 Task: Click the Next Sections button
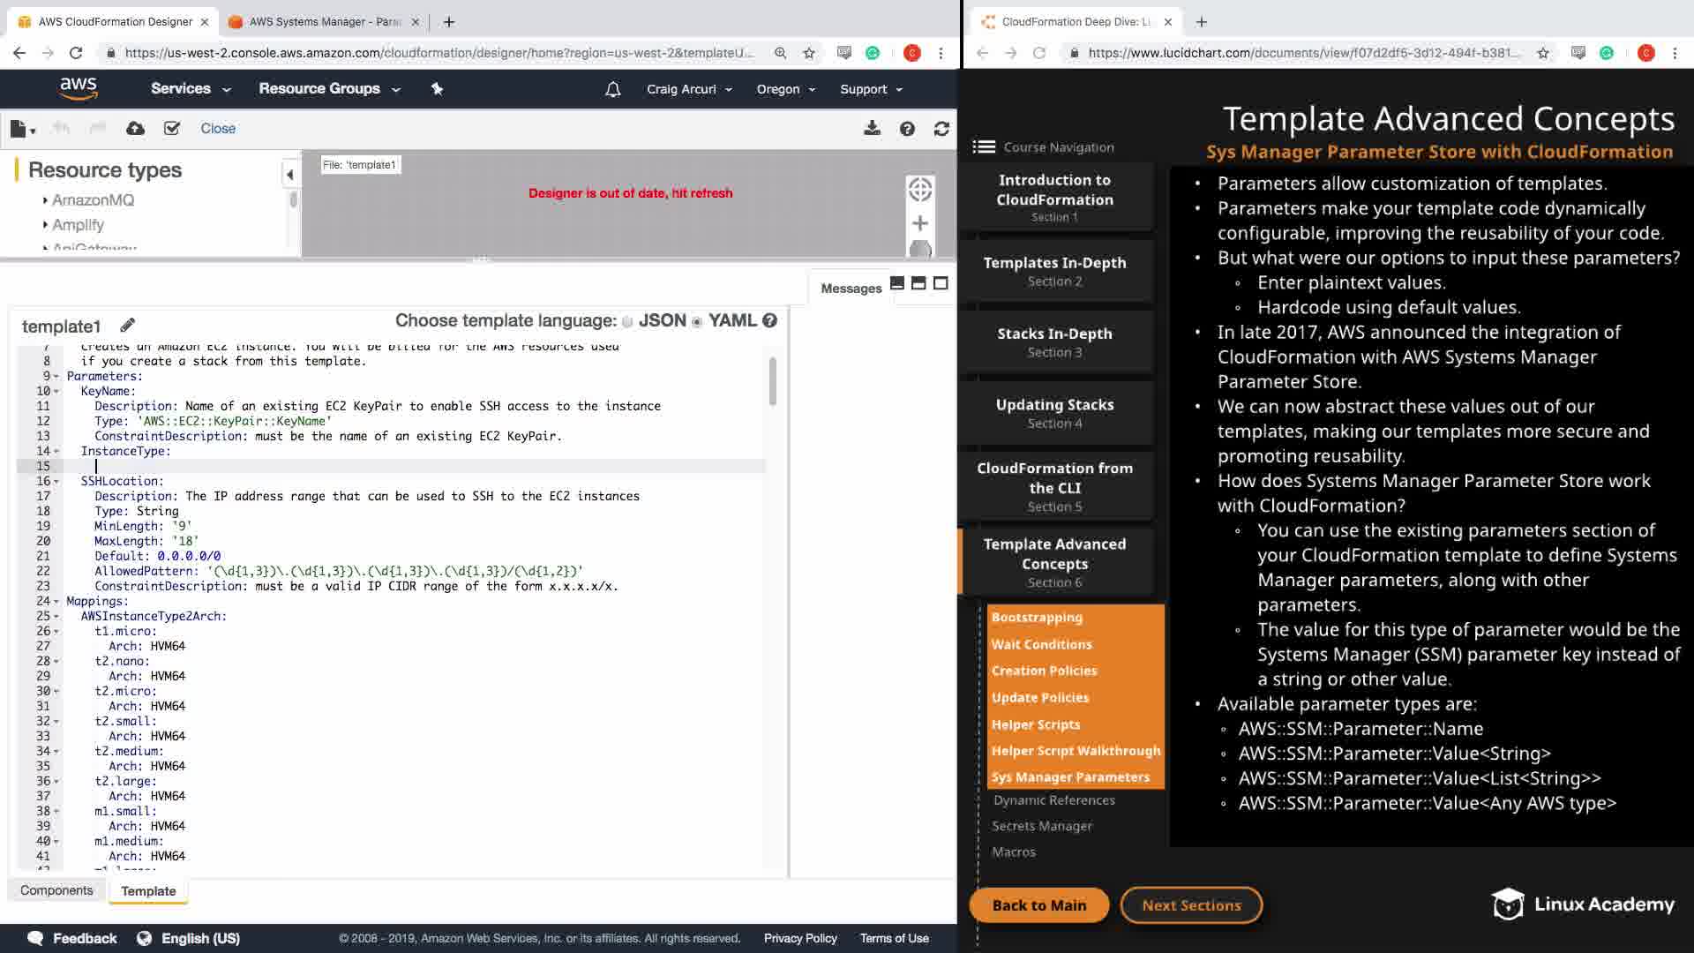coord(1191,905)
